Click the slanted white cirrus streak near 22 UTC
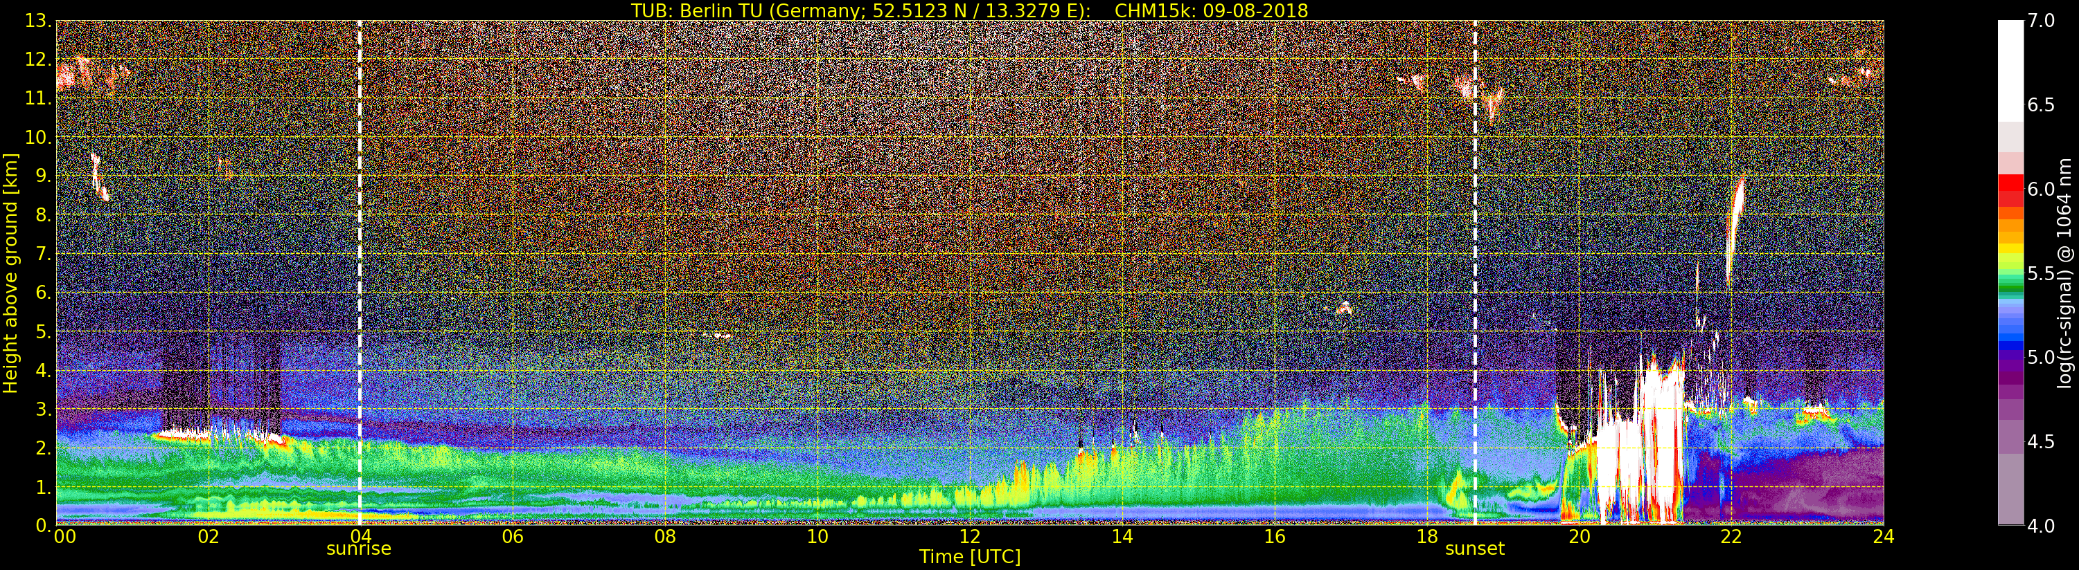This screenshot has height=570, width=2079. point(1735,228)
